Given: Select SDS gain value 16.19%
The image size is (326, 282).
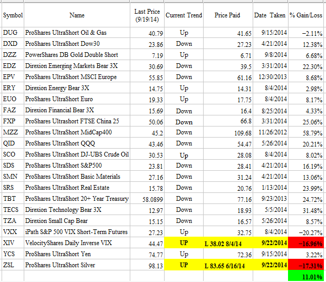Looking at the screenshot, I should click(x=307, y=166).
